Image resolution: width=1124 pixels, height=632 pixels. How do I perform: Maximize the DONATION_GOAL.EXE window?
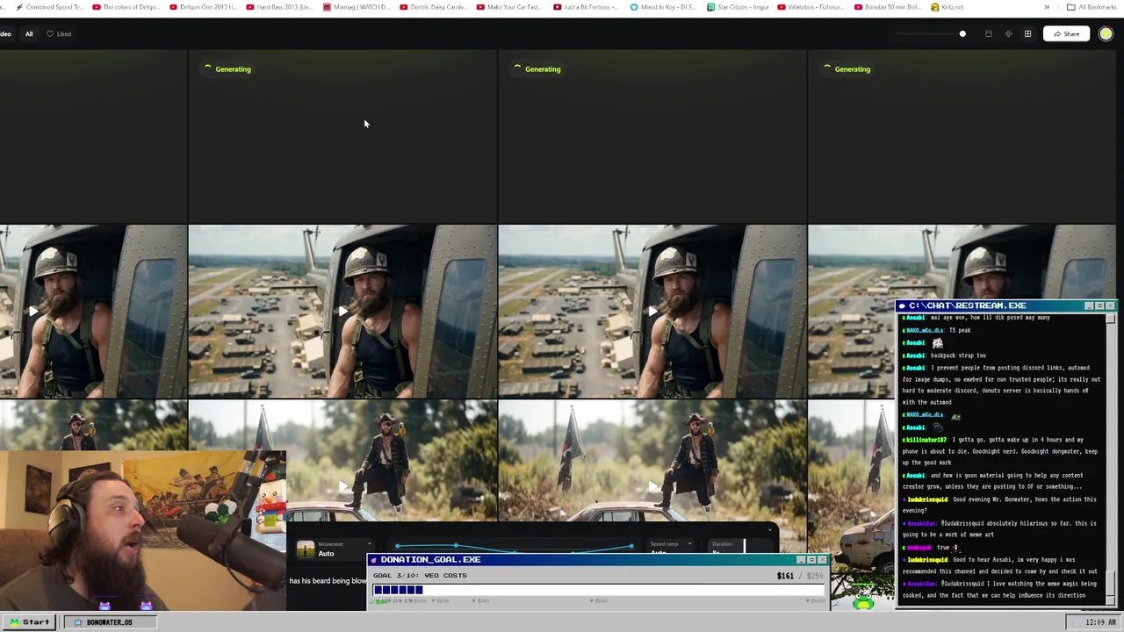pyautogui.click(x=811, y=559)
